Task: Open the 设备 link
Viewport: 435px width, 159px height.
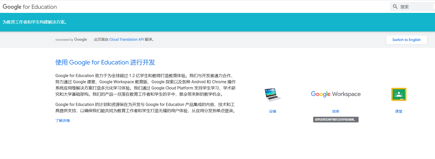Action: pos(273,111)
